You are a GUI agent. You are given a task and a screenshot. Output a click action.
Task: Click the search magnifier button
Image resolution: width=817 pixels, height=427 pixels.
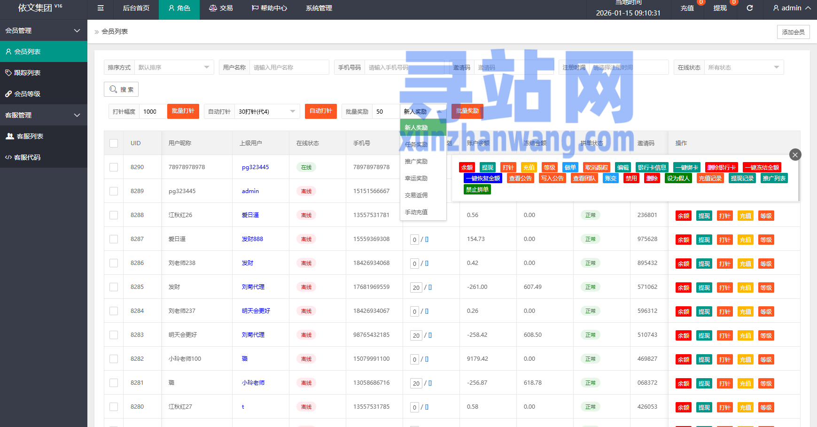pos(121,89)
